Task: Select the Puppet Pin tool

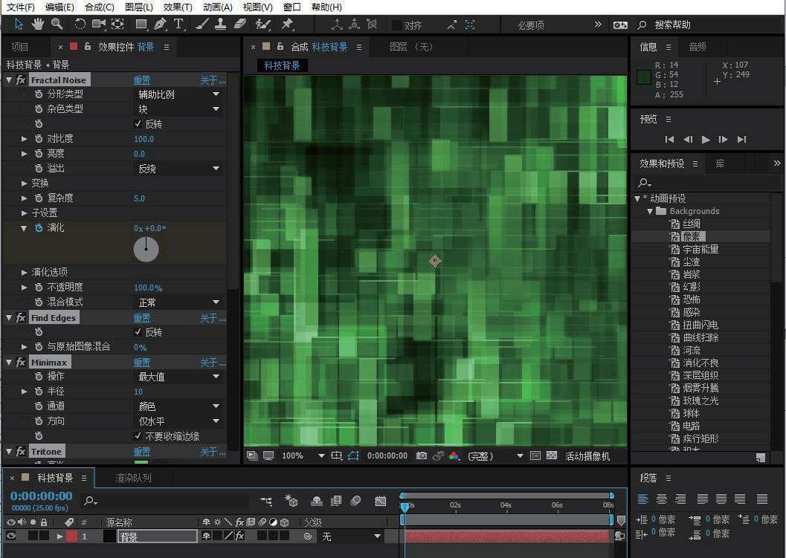Action: 287,25
